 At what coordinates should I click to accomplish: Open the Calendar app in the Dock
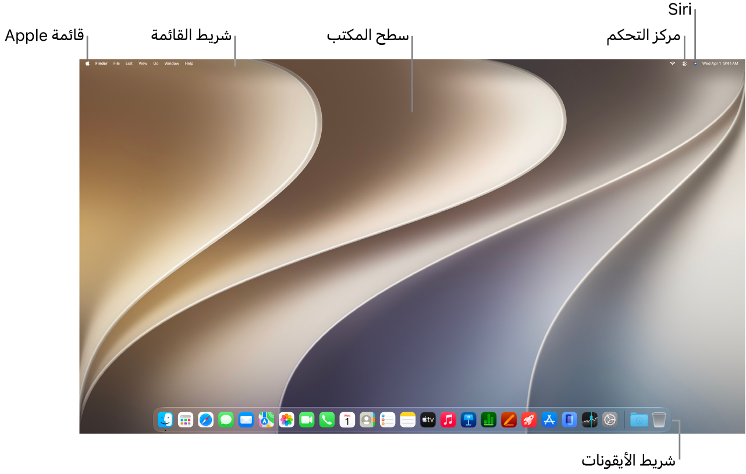[x=347, y=419]
